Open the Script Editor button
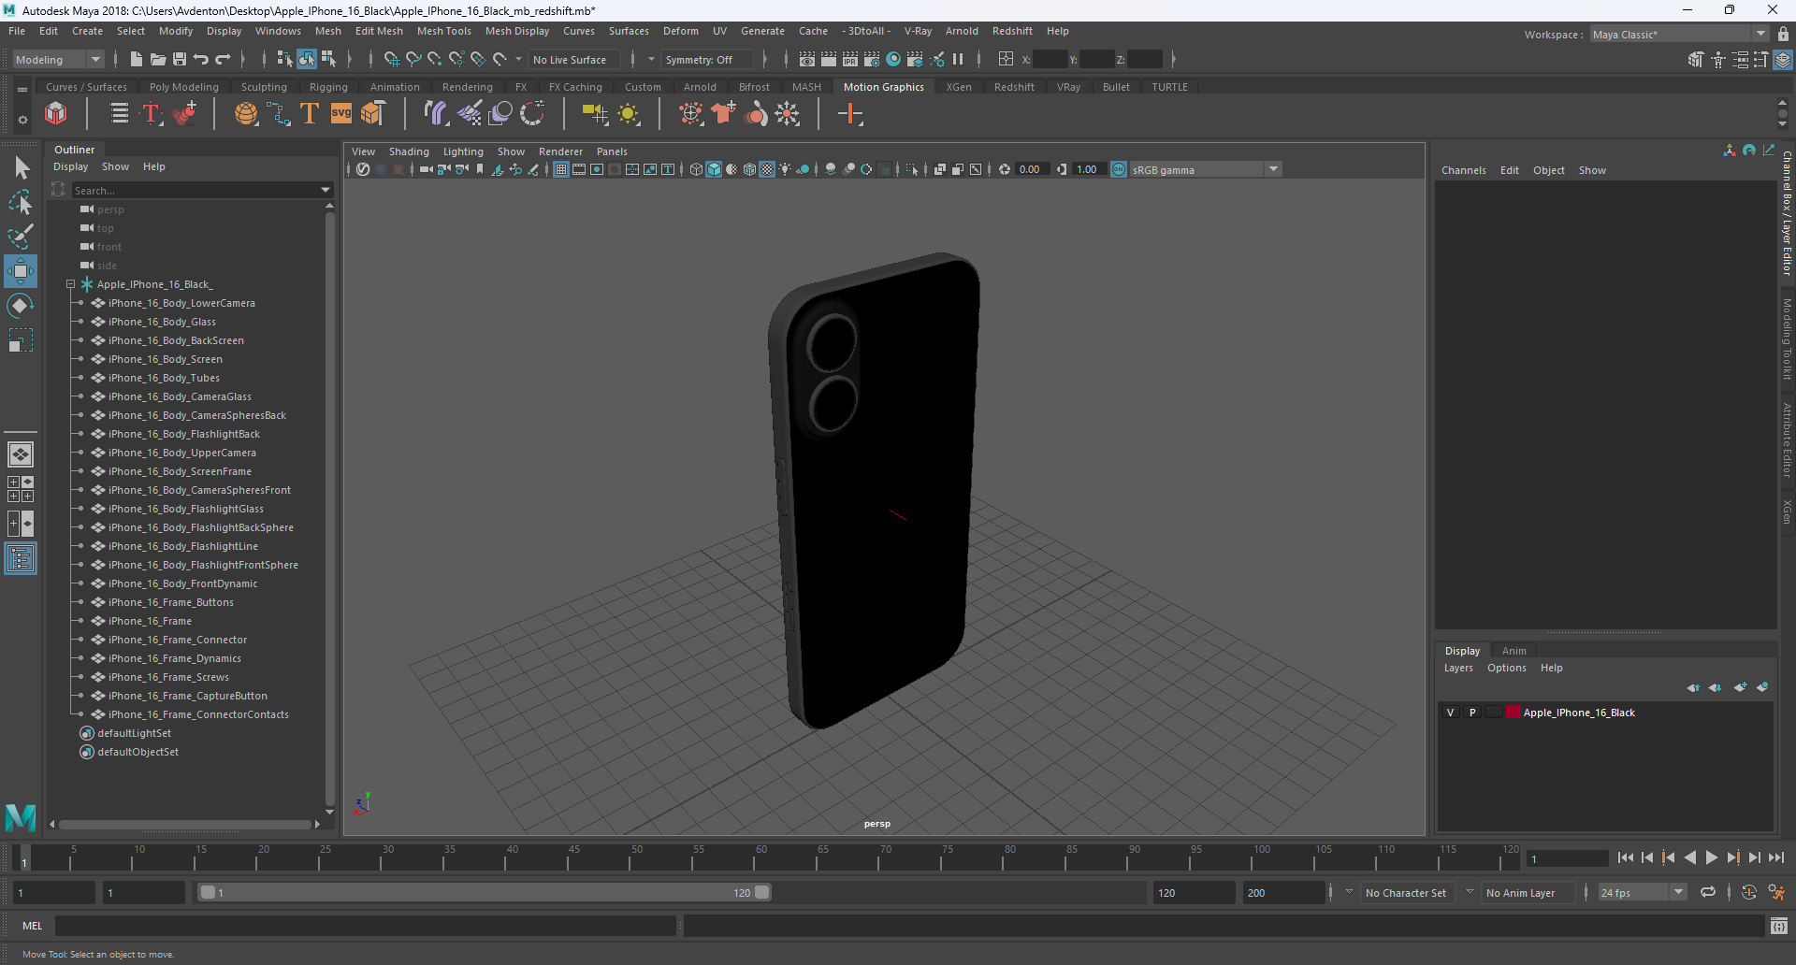The image size is (1796, 965). click(1779, 926)
